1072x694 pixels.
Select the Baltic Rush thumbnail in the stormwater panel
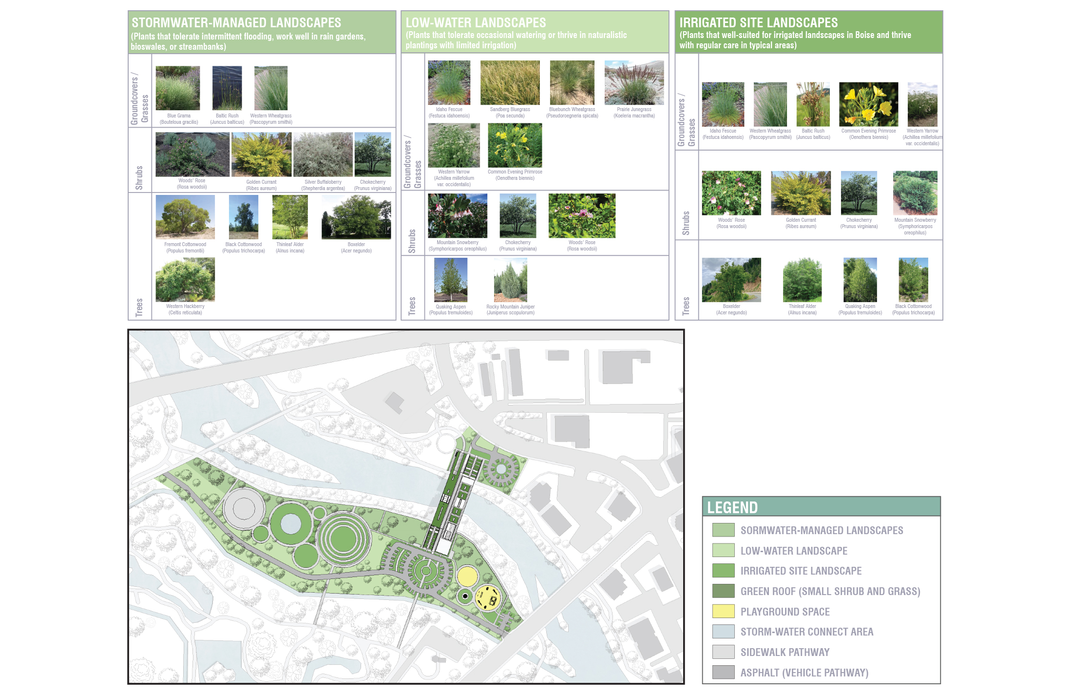(x=227, y=88)
